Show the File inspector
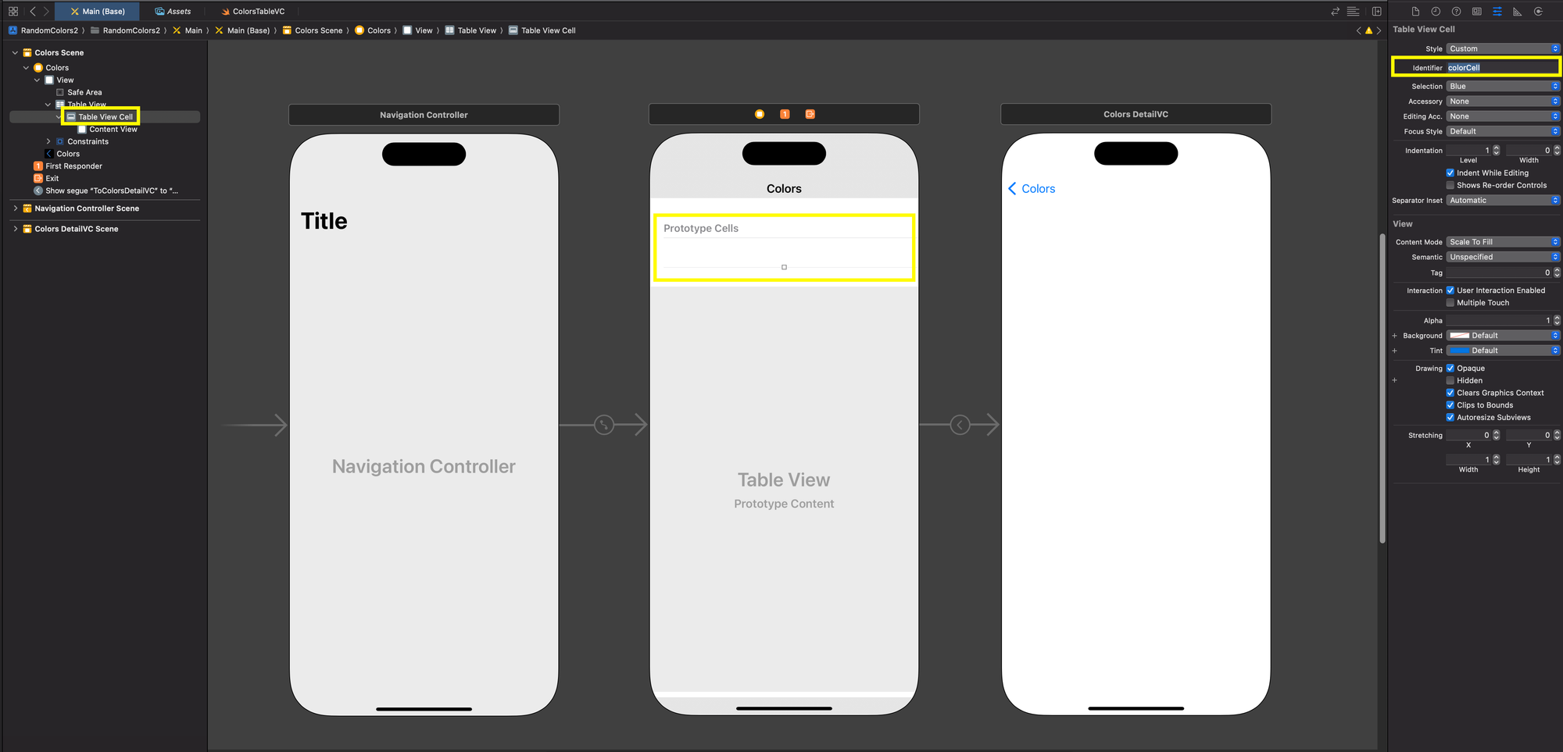 tap(1415, 11)
